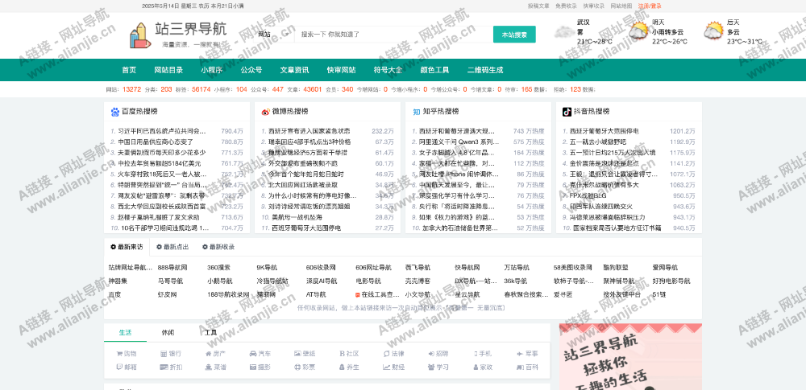Click the 后天 cloudy weather icon
Image resolution: width=806 pixels, height=390 pixels.
(x=713, y=32)
